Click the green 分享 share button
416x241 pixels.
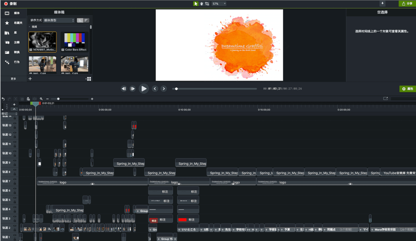coord(407,4)
